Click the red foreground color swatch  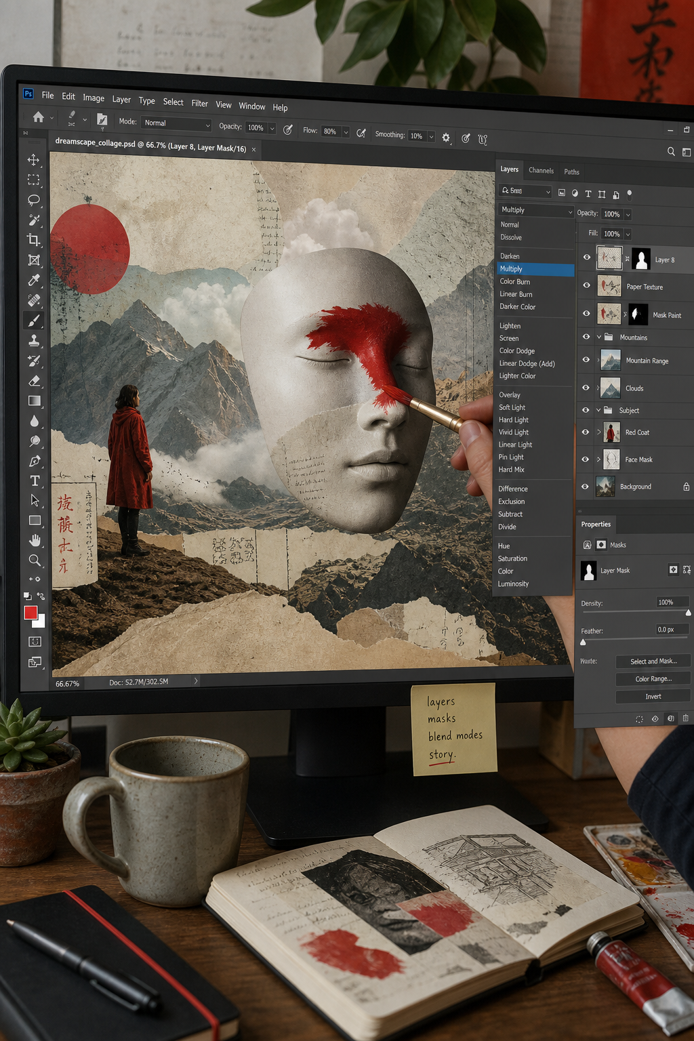(30, 613)
